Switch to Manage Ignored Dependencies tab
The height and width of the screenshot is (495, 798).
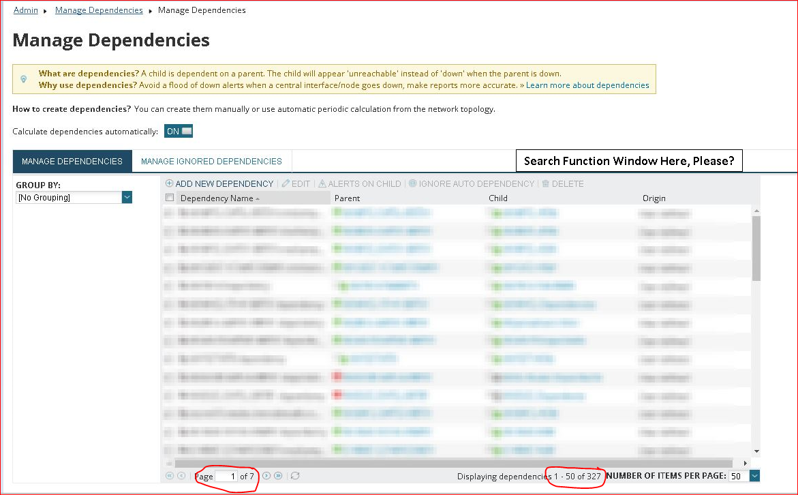pos(211,161)
